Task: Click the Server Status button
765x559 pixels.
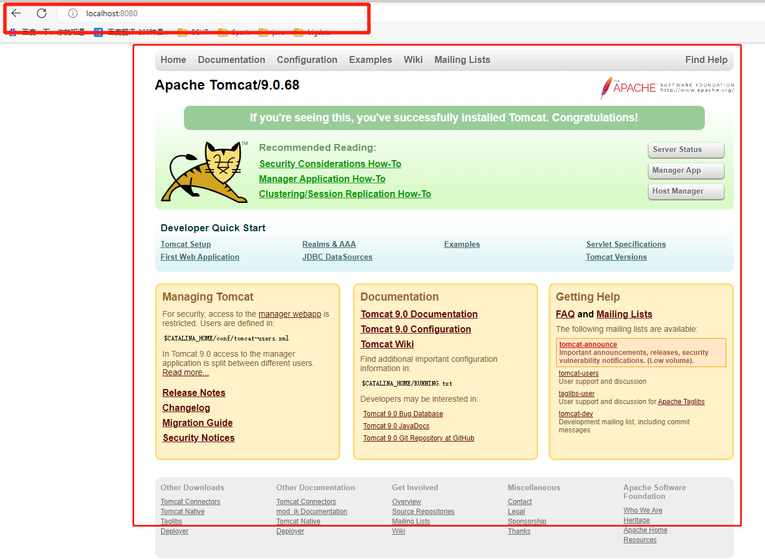Action: (x=686, y=150)
